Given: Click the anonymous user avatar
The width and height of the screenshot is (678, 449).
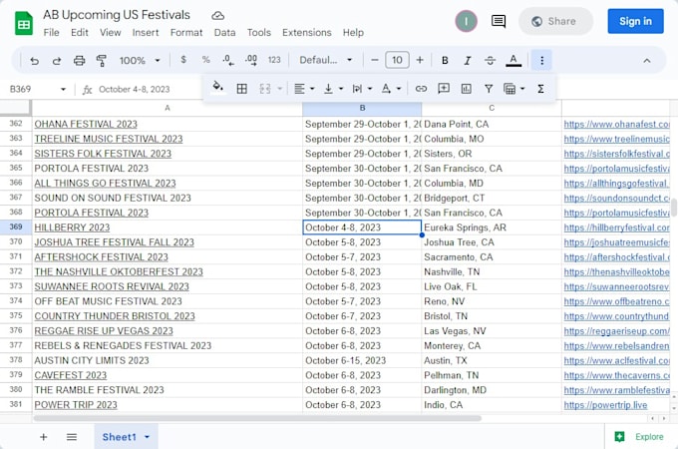Looking at the screenshot, I should point(467,21).
